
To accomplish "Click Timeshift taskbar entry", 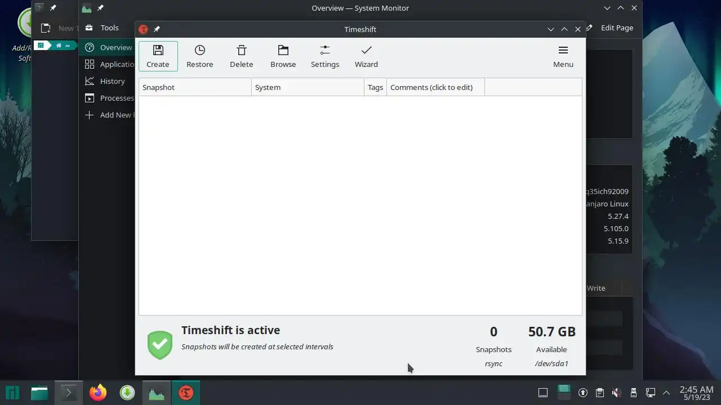I will [x=186, y=393].
